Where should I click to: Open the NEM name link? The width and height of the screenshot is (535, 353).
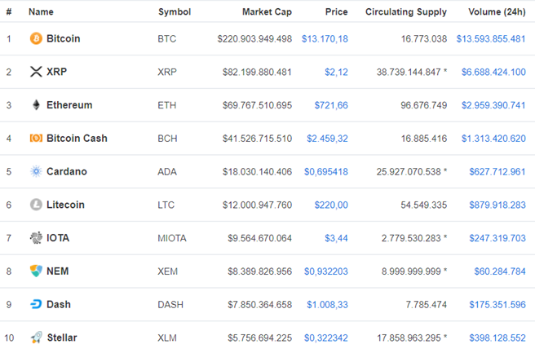57,271
